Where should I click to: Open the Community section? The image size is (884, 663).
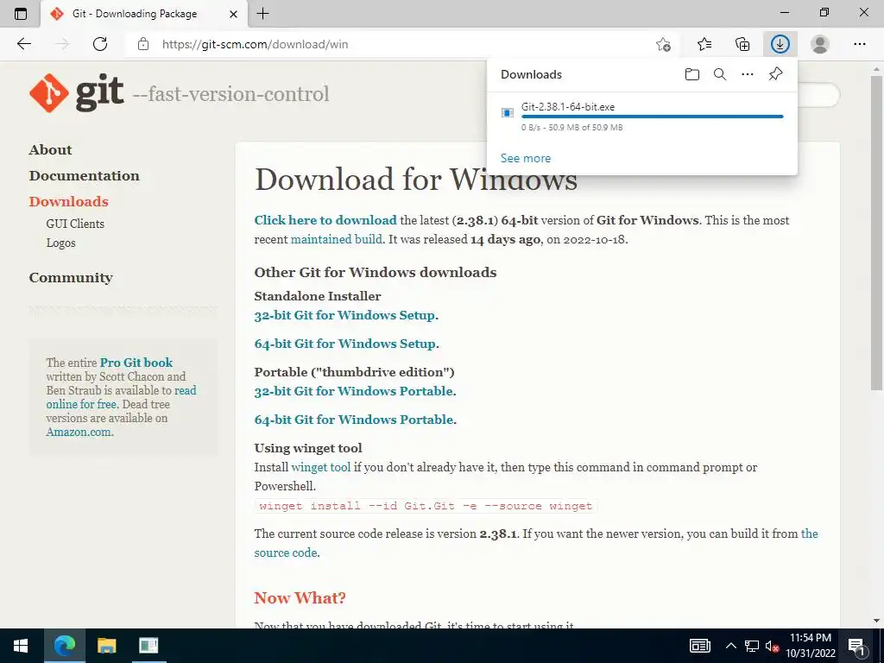[x=71, y=278]
